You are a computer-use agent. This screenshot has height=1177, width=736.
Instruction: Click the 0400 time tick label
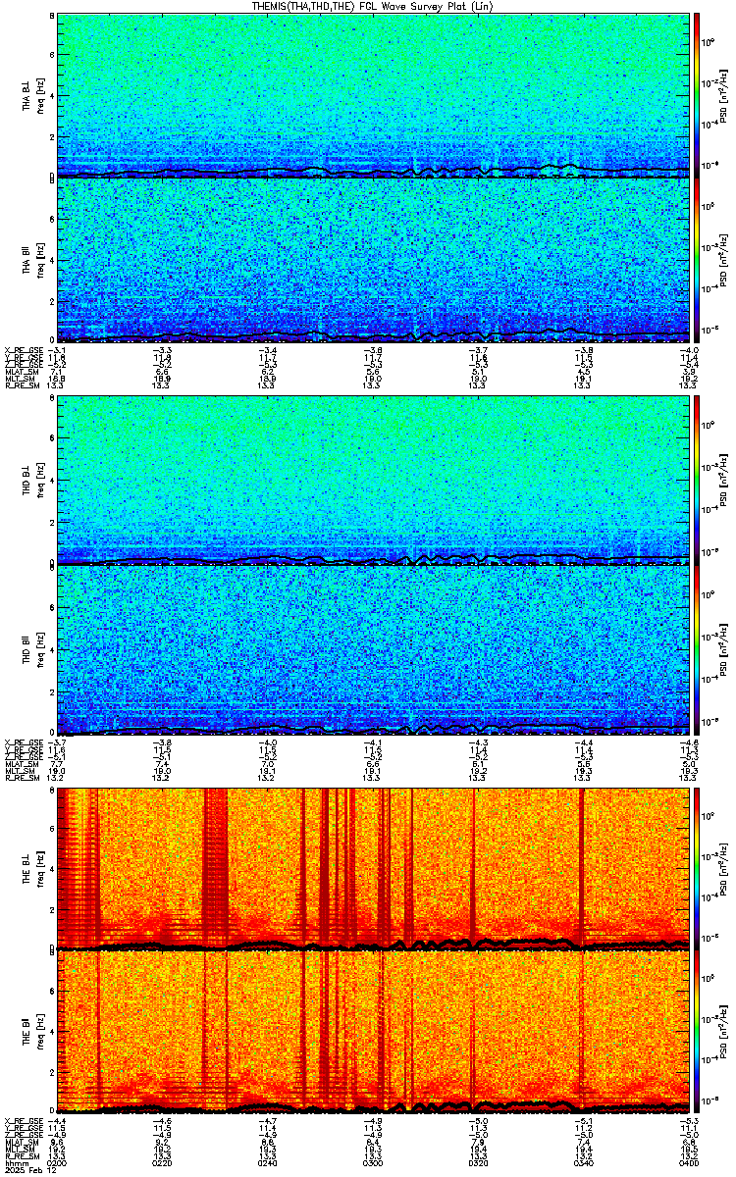688,1161
